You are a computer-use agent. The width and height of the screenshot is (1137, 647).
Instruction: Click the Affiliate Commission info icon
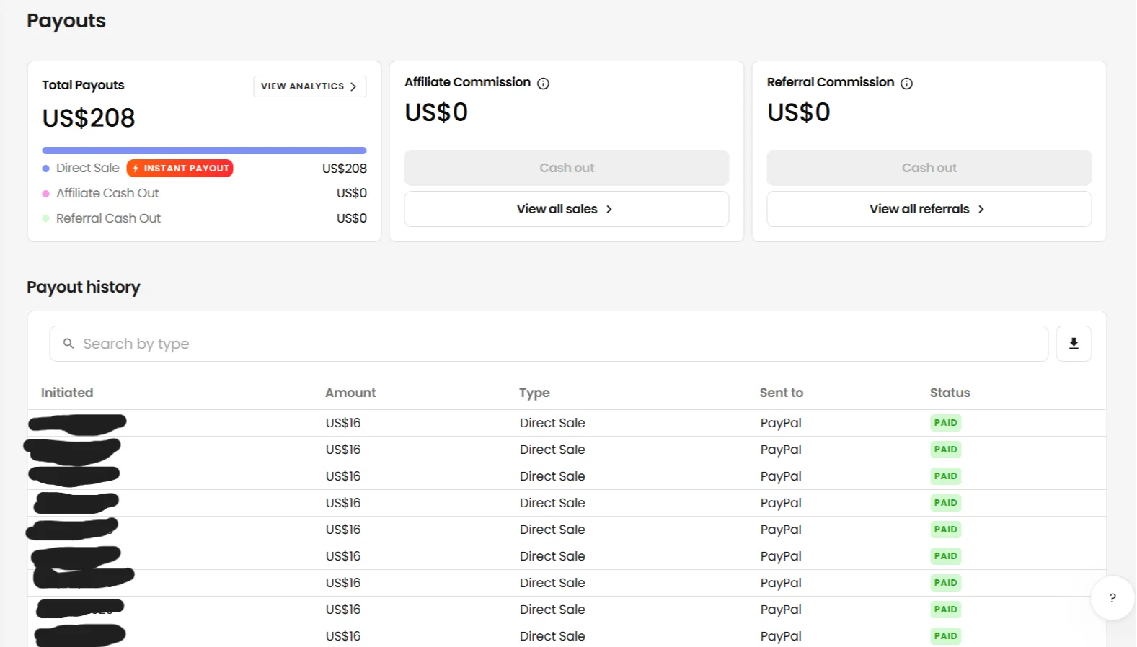click(x=544, y=84)
